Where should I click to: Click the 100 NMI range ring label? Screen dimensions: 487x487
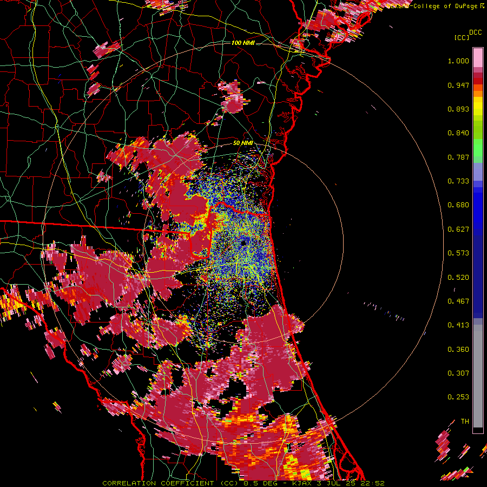click(x=243, y=43)
